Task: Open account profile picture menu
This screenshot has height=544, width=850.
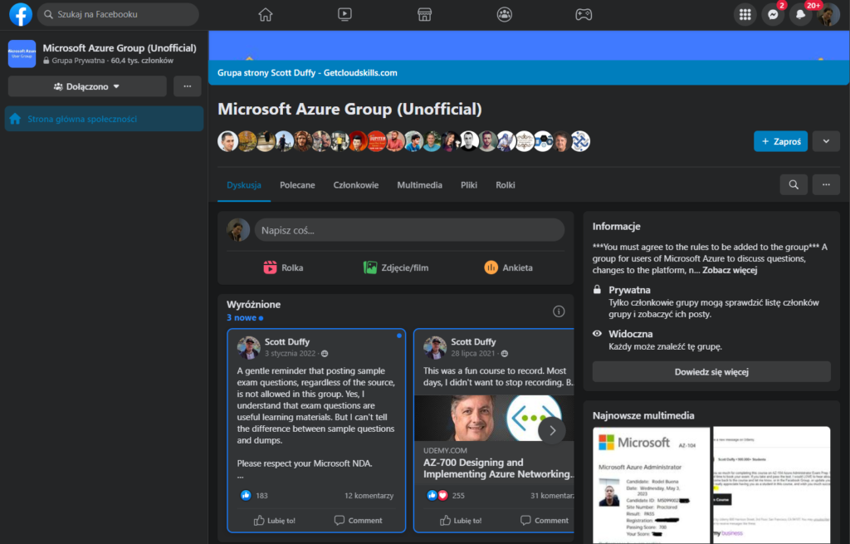Action: coord(828,15)
